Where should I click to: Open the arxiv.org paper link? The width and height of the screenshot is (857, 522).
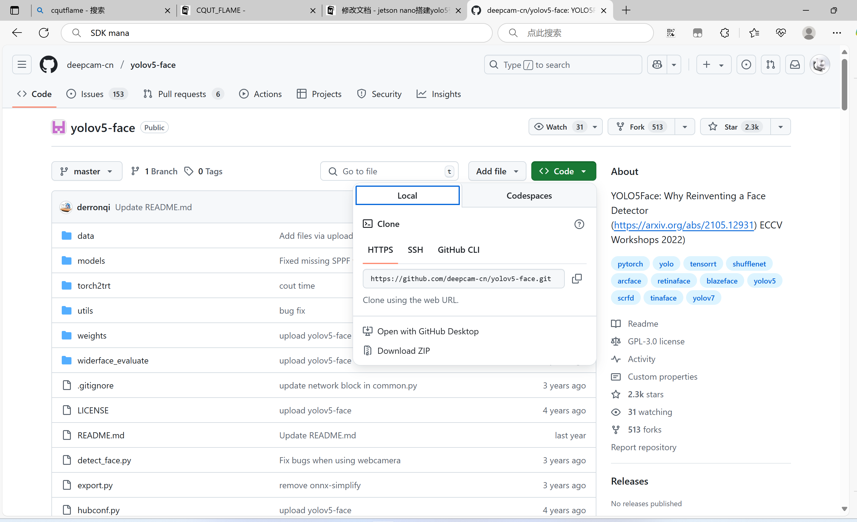[x=683, y=225]
